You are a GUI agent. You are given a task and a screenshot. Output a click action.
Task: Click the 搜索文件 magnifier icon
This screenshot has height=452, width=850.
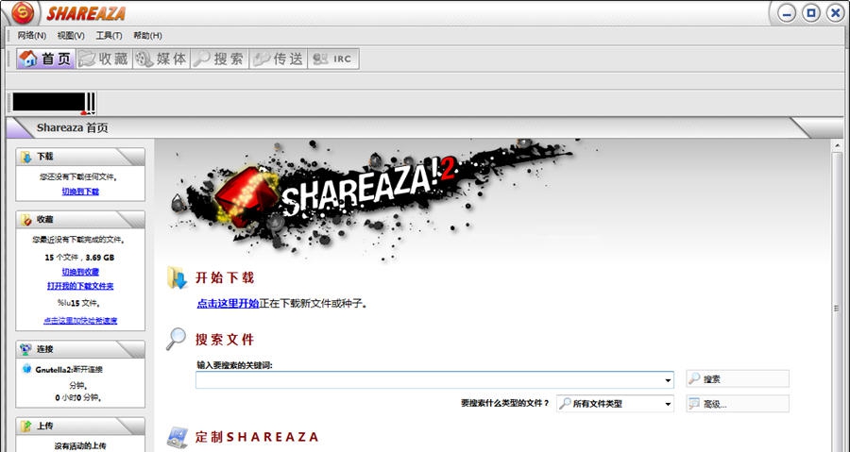tap(177, 339)
